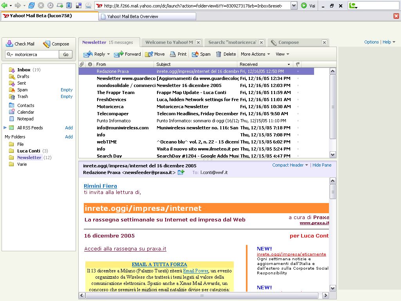Toggle flag on Redazione Praxa message

[x=298, y=71]
